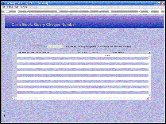Image resolution: width=166 pixels, height=124 pixels.
Task: Click the key icon in the toolbar
Action: tap(7, 12)
